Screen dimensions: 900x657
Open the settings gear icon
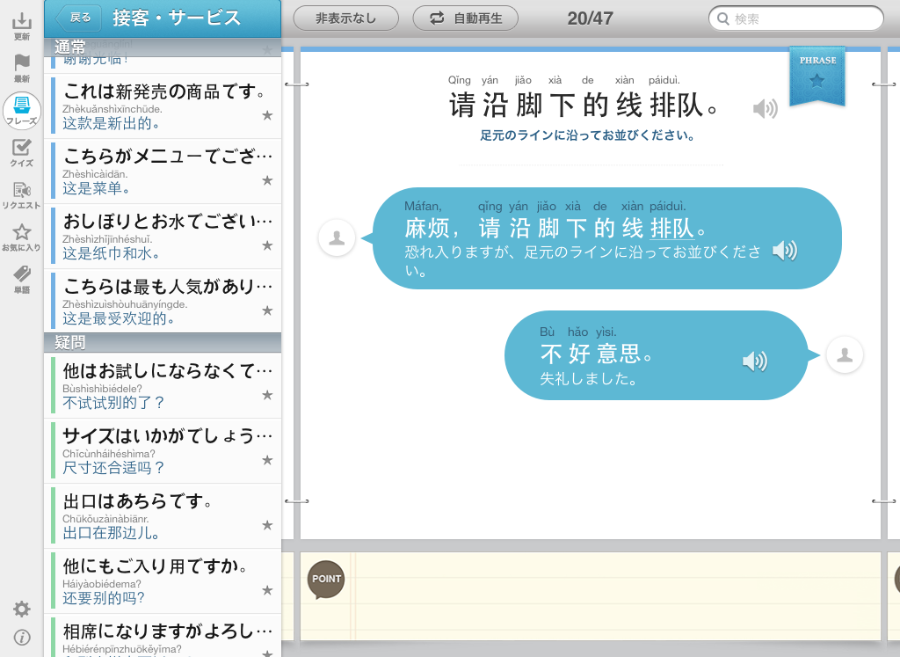[22, 609]
